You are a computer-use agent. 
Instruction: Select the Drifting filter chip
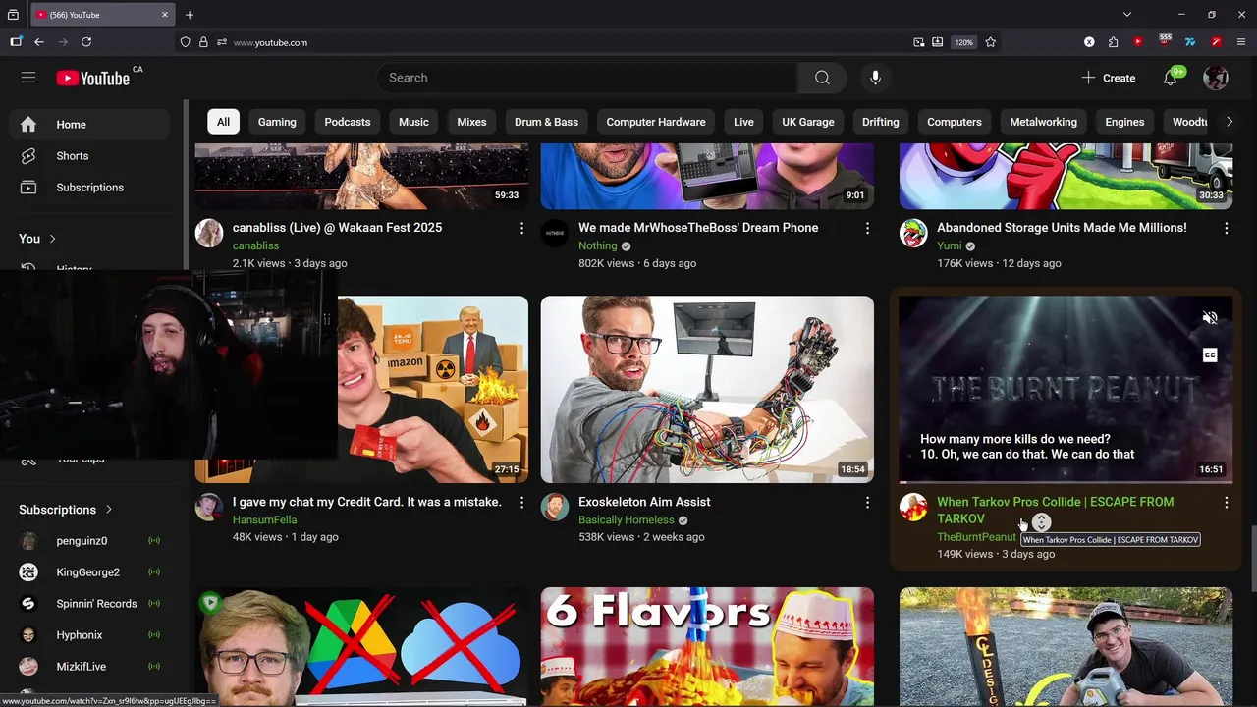[881, 122]
